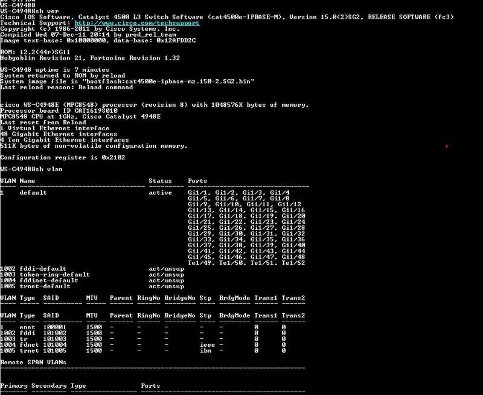Click the 'Compiled Wed 07-Dec-11' line
Image resolution: width=483 pixels, height=395 pixels.
(88, 35)
